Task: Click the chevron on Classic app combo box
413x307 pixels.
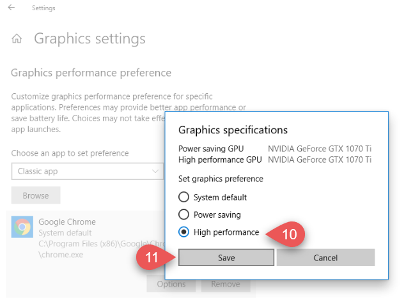Action: coord(155,172)
